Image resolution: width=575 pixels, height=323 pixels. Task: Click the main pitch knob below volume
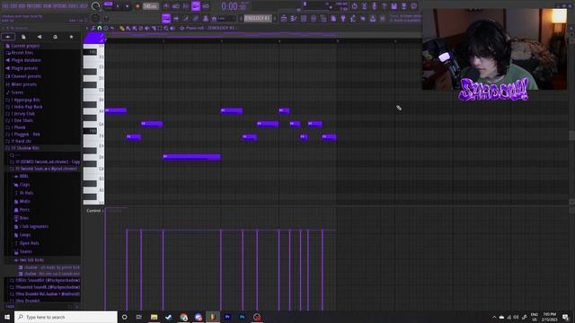[x=95, y=18]
